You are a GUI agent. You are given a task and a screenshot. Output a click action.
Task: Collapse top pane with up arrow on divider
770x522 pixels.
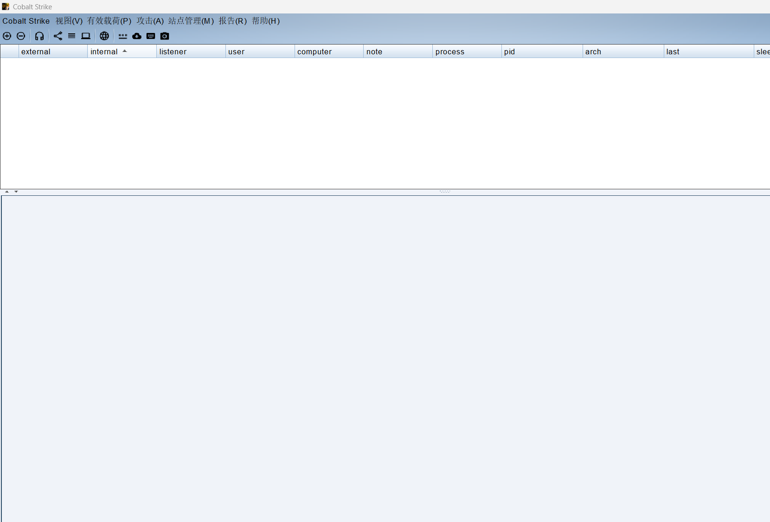(7, 192)
